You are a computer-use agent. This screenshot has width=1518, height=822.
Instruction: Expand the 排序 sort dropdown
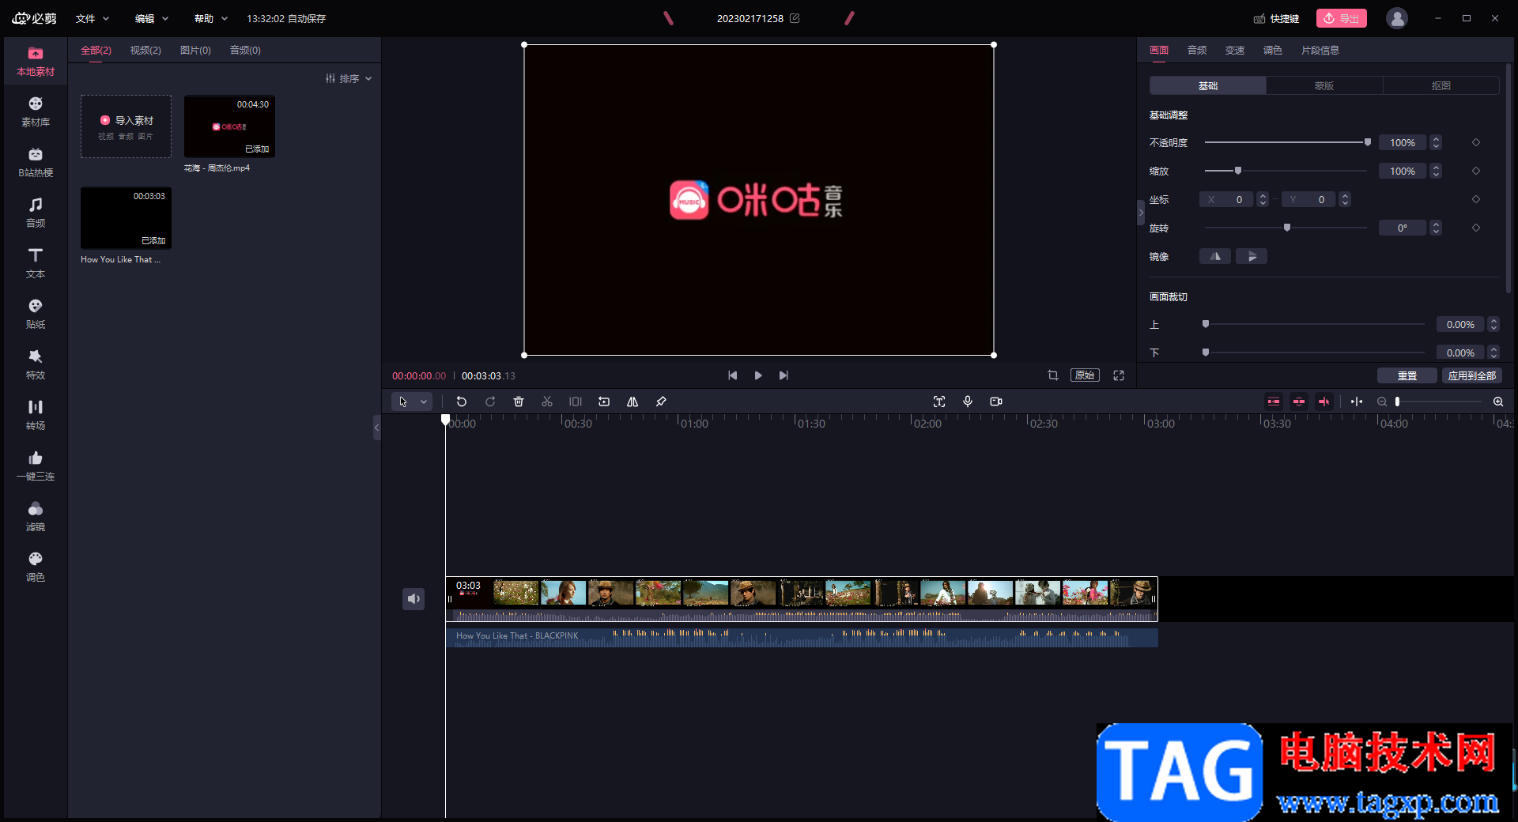coord(349,78)
